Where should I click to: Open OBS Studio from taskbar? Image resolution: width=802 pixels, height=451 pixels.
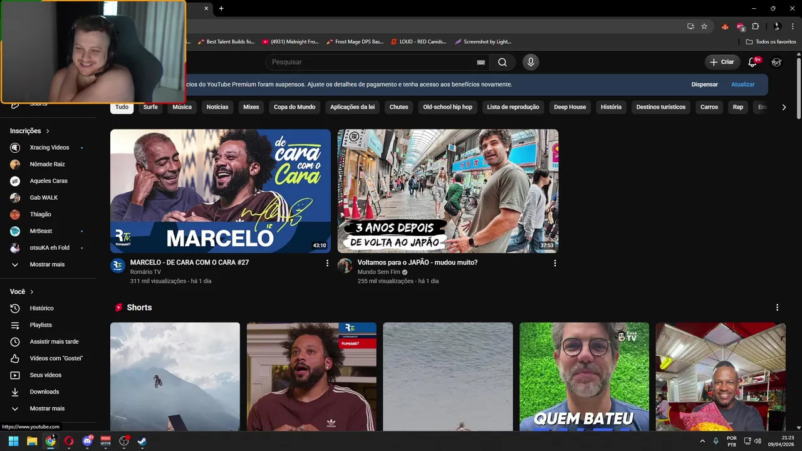pyautogui.click(x=124, y=441)
